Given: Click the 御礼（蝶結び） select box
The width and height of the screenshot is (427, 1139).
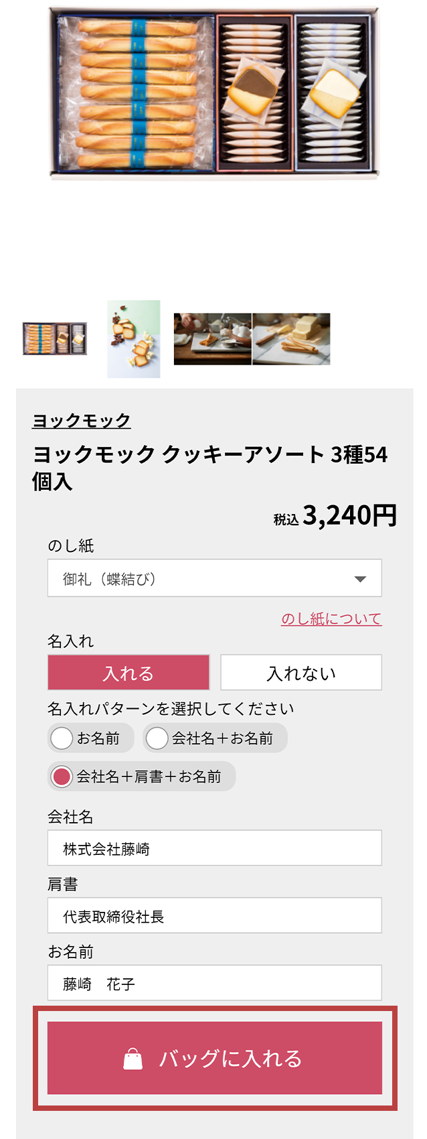Looking at the screenshot, I should 201,578.
